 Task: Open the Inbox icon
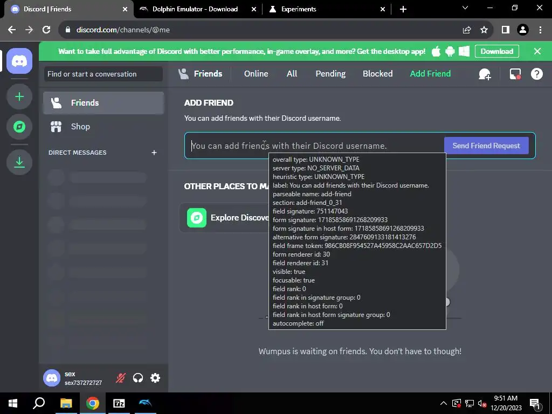tap(515, 74)
